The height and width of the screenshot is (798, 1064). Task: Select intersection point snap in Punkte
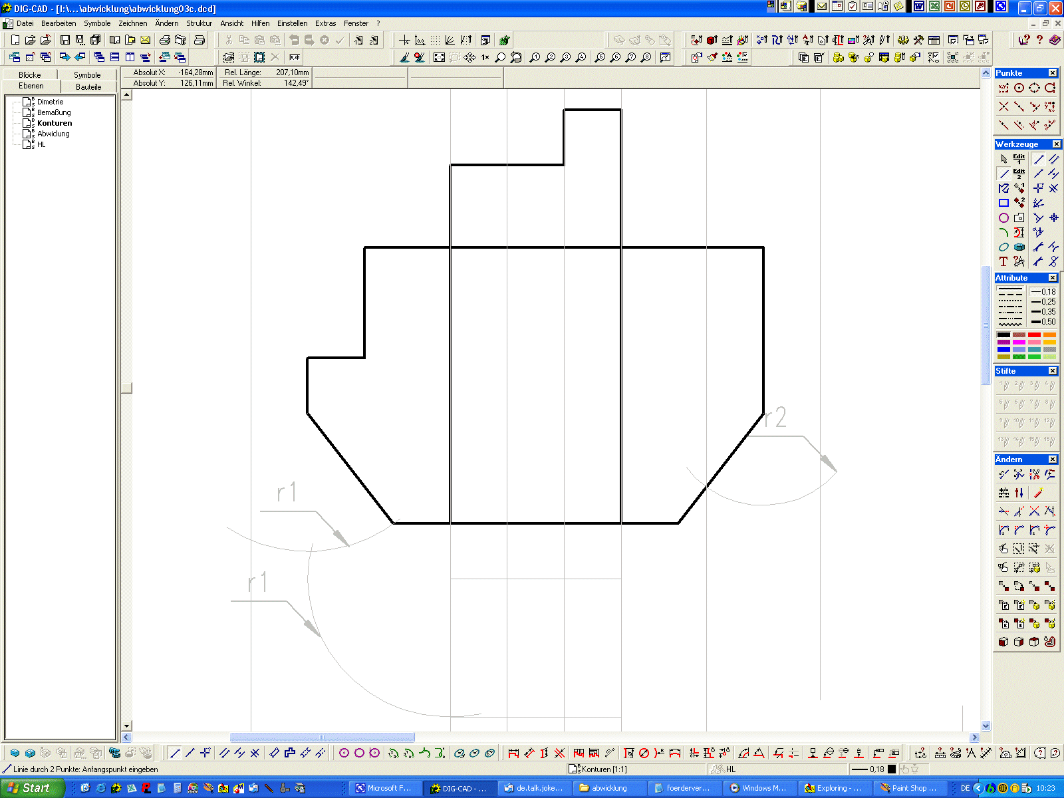[1003, 106]
